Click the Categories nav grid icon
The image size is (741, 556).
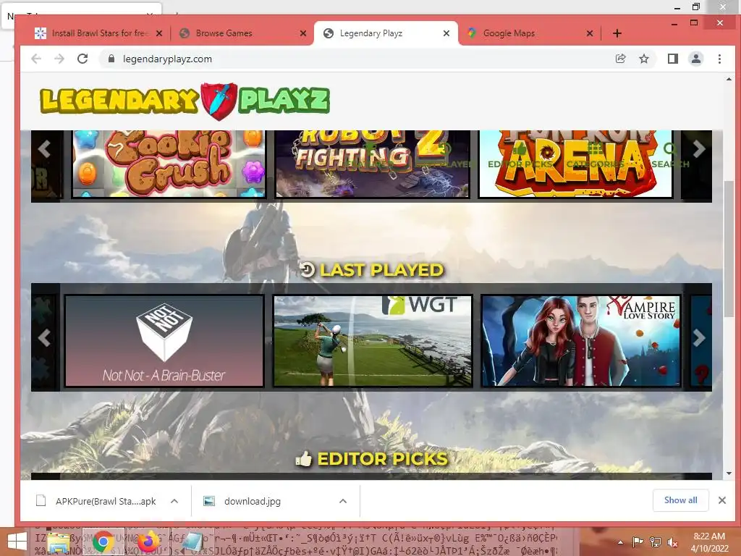(595, 149)
